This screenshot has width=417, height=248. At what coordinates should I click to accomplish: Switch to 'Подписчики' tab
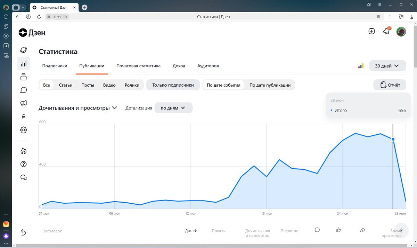click(55, 66)
